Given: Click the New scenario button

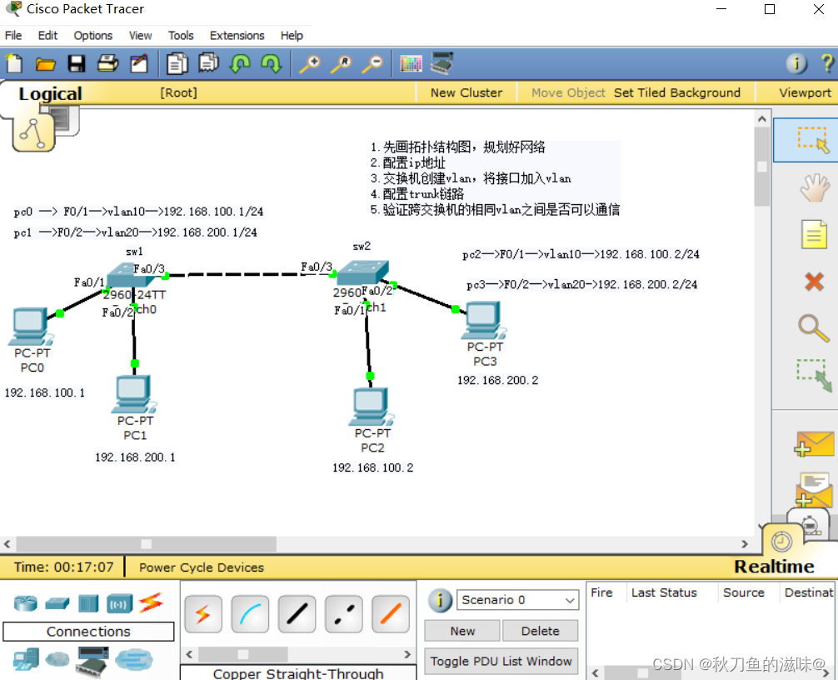Looking at the screenshot, I should coord(462,631).
